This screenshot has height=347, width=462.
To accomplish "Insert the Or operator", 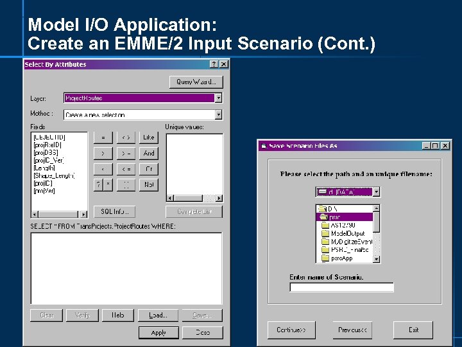I will tap(148, 169).
